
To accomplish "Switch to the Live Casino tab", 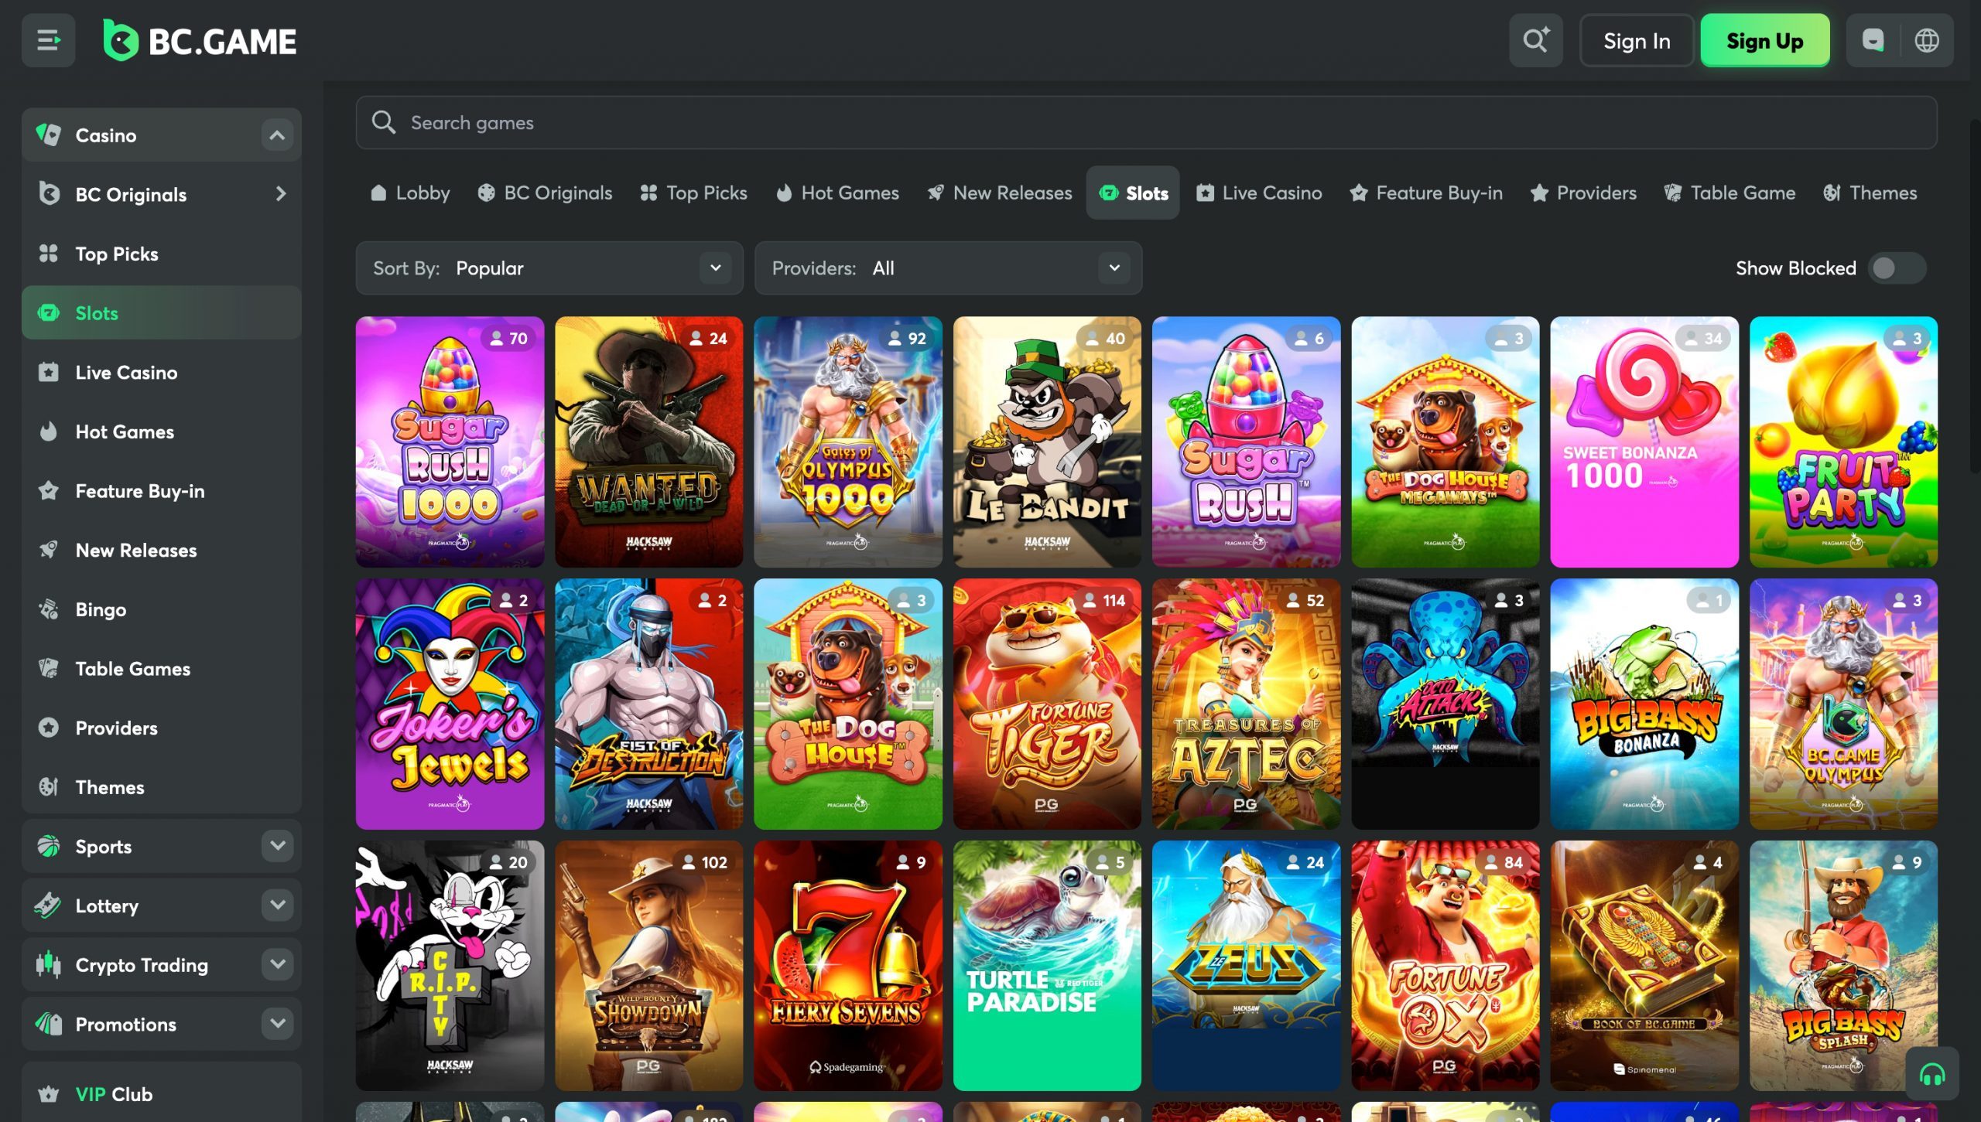I will 1259,193.
